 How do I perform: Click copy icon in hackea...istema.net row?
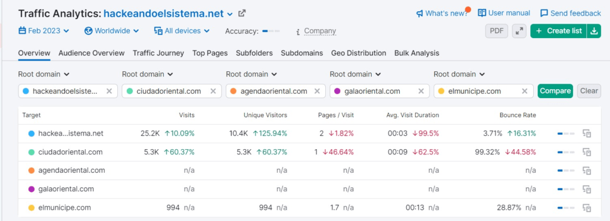point(587,134)
